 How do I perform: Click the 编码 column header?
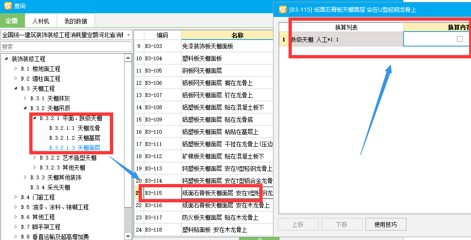pos(163,35)
